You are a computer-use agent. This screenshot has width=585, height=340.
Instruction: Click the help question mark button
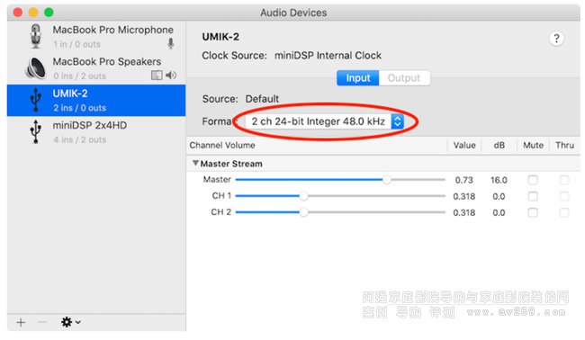click(x=556, y=39)
